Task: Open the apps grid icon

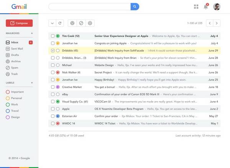Action: pyautogui.click(x=196, y=7)
